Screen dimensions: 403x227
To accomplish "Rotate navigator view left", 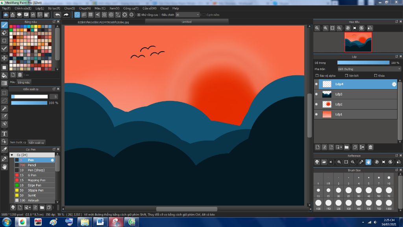I will click(x=348, y=28).
